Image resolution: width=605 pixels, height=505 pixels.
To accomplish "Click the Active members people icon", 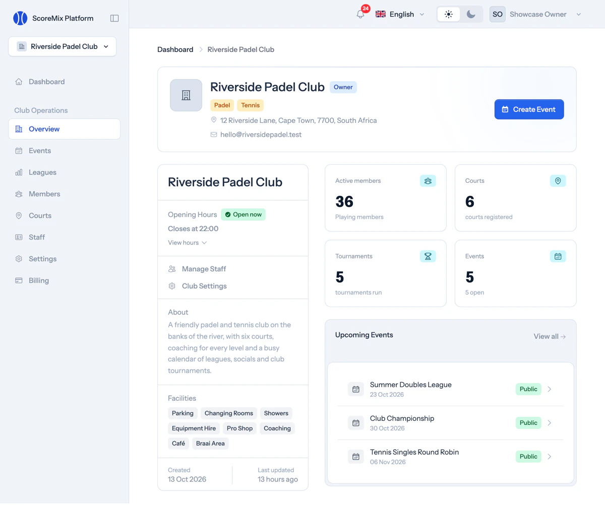I will click(x=428, y=181).
